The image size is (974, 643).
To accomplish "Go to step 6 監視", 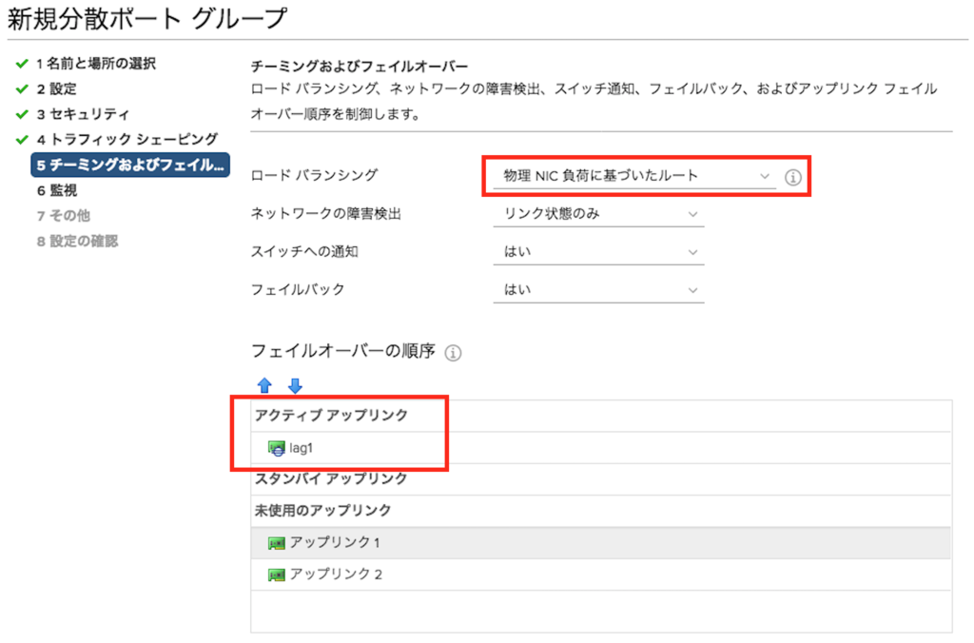I will click(x=56, y=190).
